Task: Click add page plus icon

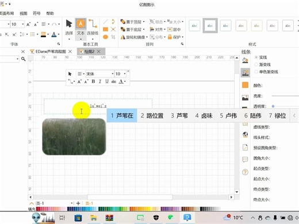Action: pos(78,203)
